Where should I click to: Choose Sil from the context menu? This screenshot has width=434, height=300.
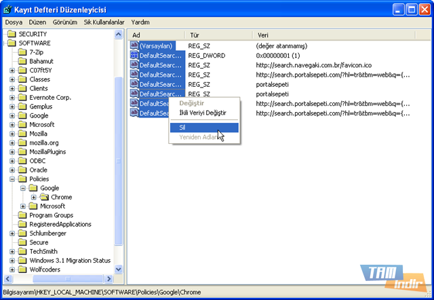point(203,127)
